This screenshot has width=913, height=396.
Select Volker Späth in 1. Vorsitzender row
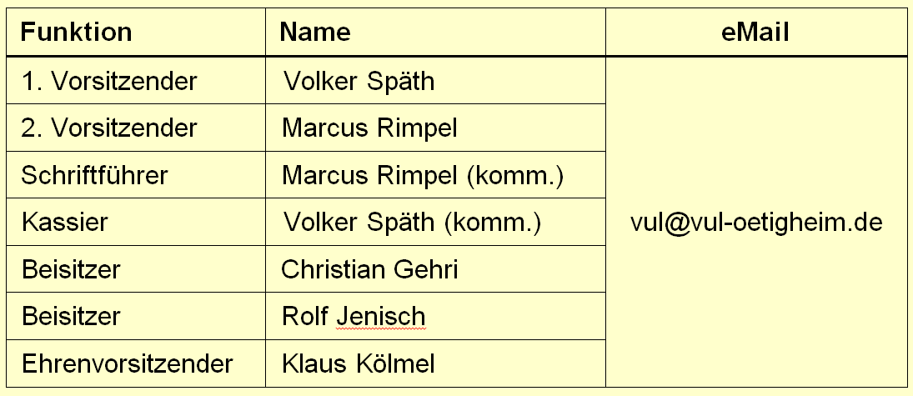pos(359,81)
